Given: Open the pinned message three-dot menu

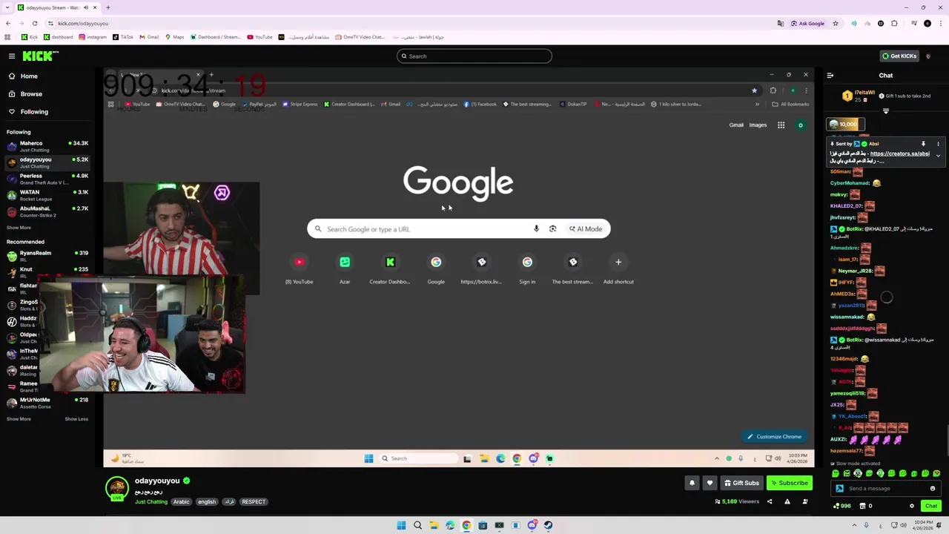Looking at the screenshot, I should [938, 144].
